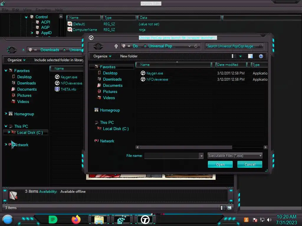Expand AppID key in Registry Editor
This screenshot has height=226, width=302.
[32, 33]
